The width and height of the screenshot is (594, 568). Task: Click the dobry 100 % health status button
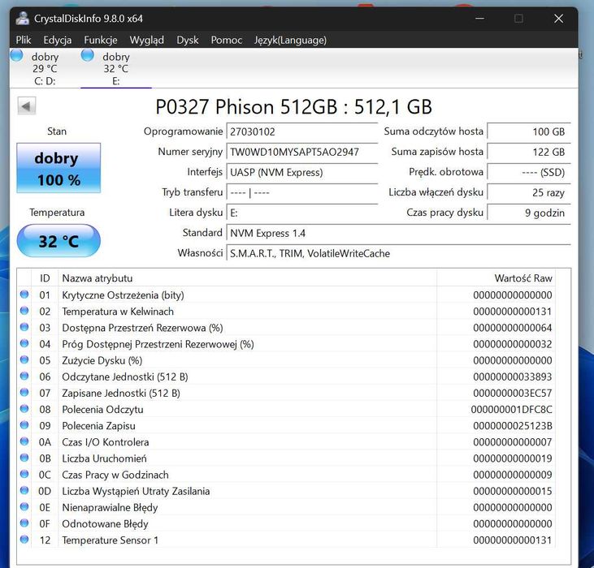click(x=59, y=168)
